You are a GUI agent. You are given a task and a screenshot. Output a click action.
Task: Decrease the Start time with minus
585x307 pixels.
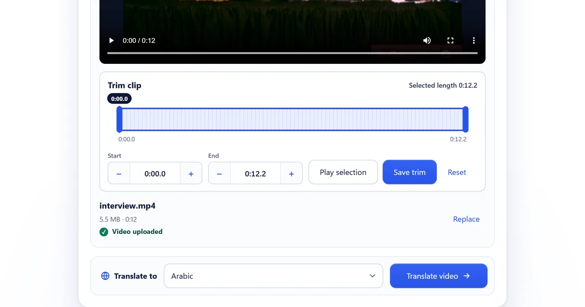pos(119,173)
